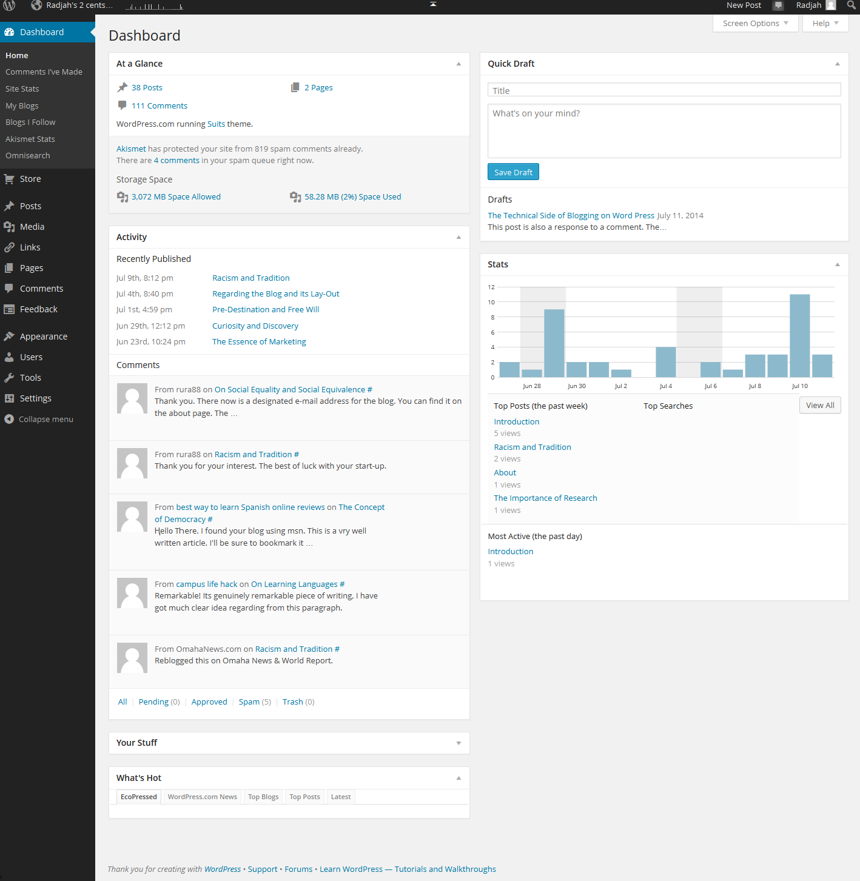Switch to the Top Blogs tab

point(263,797)
